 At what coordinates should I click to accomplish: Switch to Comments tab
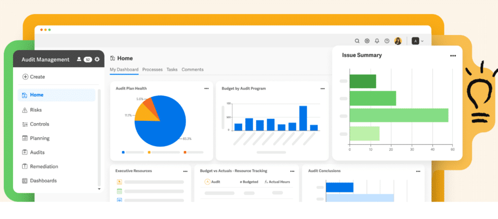pyautogui.click(x=193, y=69)
